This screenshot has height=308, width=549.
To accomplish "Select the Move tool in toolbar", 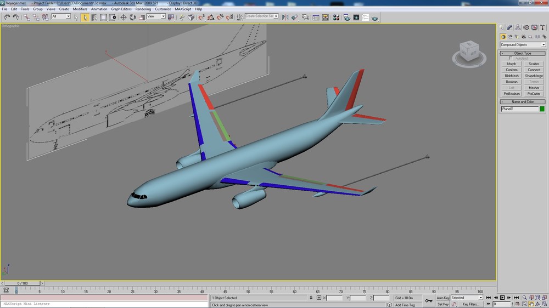I will [123, 17].
